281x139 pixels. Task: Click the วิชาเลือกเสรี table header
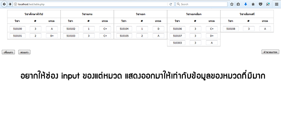[x=247, y=14]
